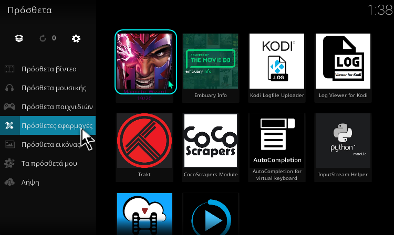Click the Embuary Info label text
Screen dimensions: 394x235
pyautogui.click(x=211, y=95)
